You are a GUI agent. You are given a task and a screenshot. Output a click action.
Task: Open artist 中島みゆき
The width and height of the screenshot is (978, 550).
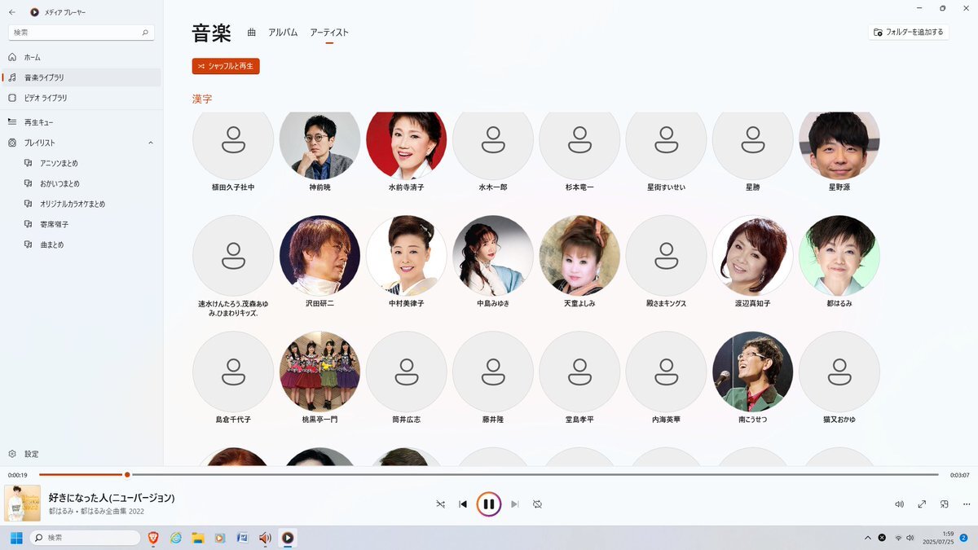click(493, 262)
